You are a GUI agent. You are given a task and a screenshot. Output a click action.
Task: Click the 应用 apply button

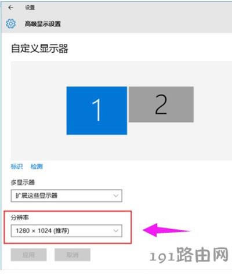[28, 255]
